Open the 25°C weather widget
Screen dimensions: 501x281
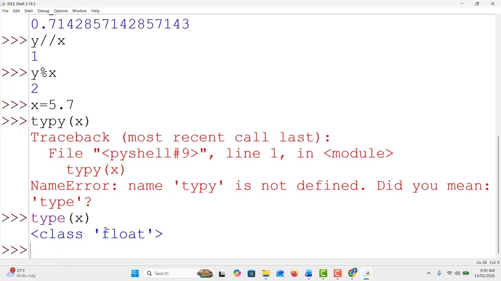pyautogui.click(x=22, y=273)
